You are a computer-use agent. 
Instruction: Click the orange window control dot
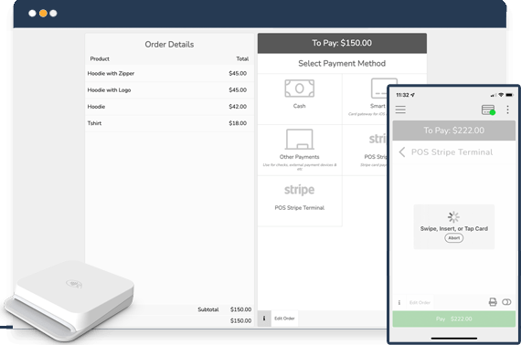pos(43,14)
